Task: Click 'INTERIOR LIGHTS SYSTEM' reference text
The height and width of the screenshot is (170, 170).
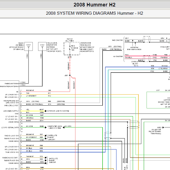Action: [x=58, y=111]
